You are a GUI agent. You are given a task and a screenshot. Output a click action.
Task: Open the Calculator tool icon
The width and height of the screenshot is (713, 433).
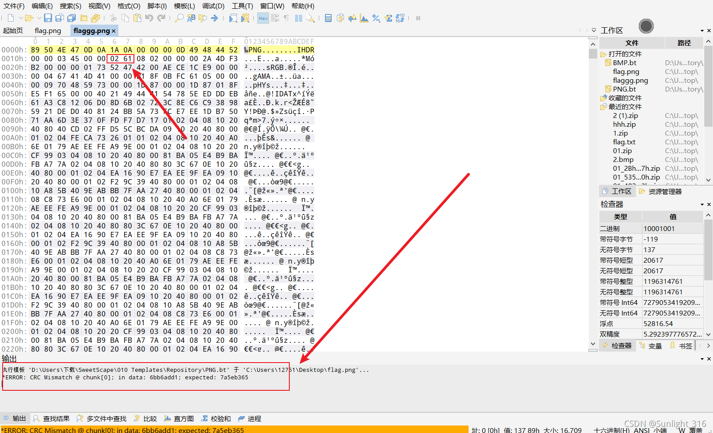click(x=328, y=18)
